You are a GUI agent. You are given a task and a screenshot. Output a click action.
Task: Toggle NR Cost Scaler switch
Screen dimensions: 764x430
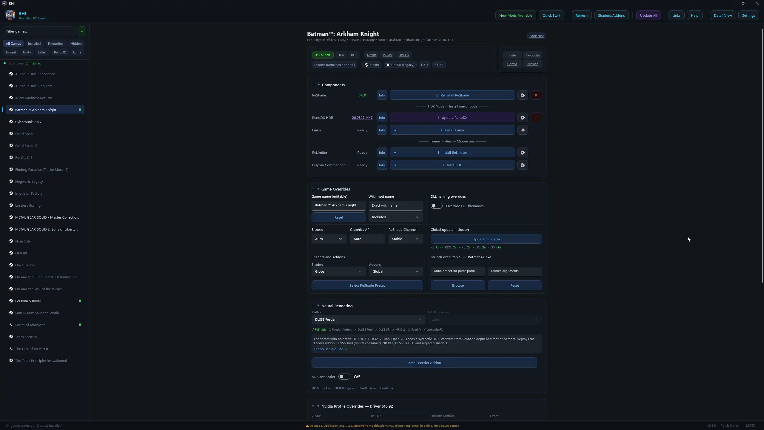pos(344,377)
